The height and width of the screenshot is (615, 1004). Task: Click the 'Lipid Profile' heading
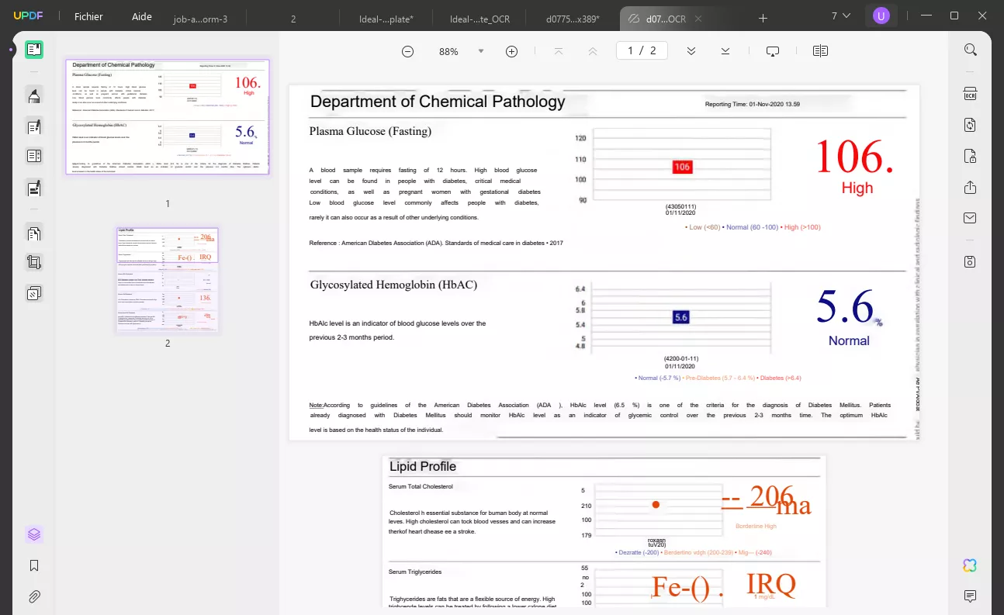point(423,466)
